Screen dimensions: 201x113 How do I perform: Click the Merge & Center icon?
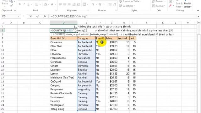point(84,4)
